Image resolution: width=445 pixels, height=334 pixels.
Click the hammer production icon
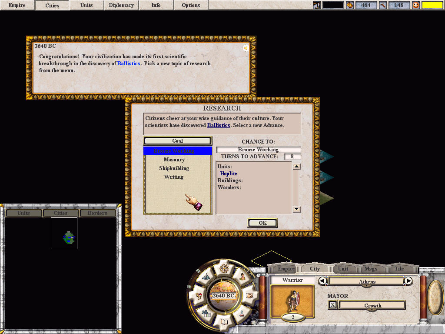coord(382,5)
